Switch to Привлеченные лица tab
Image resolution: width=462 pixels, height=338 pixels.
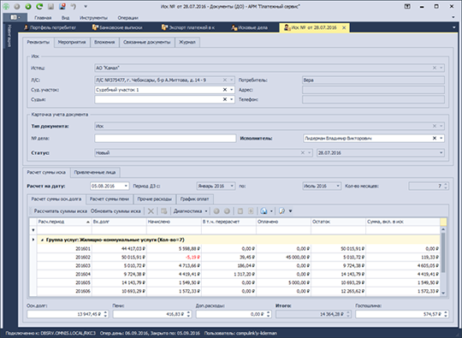click(95, 172)
